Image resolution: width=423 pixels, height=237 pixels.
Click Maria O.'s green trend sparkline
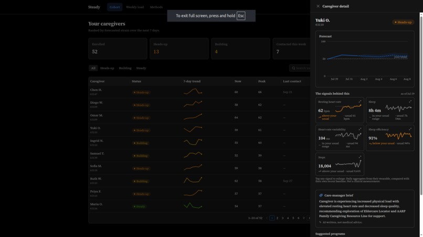click(193, 206)
